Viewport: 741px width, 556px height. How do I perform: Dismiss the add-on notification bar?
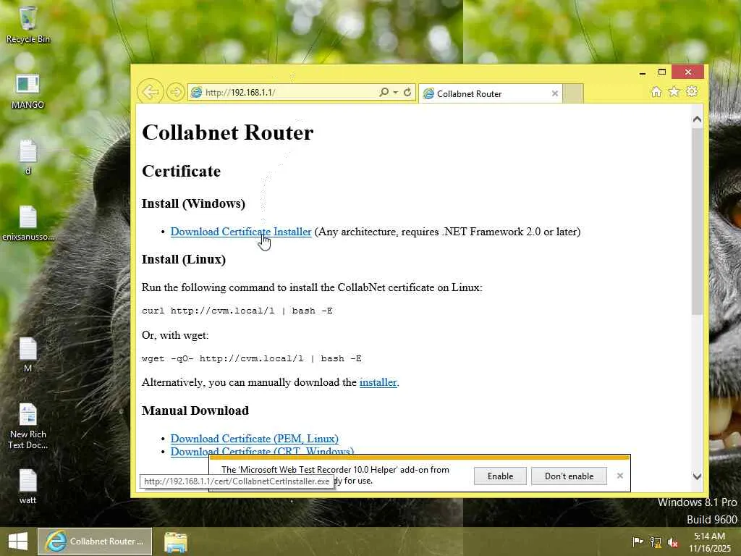tap(620, 476)
